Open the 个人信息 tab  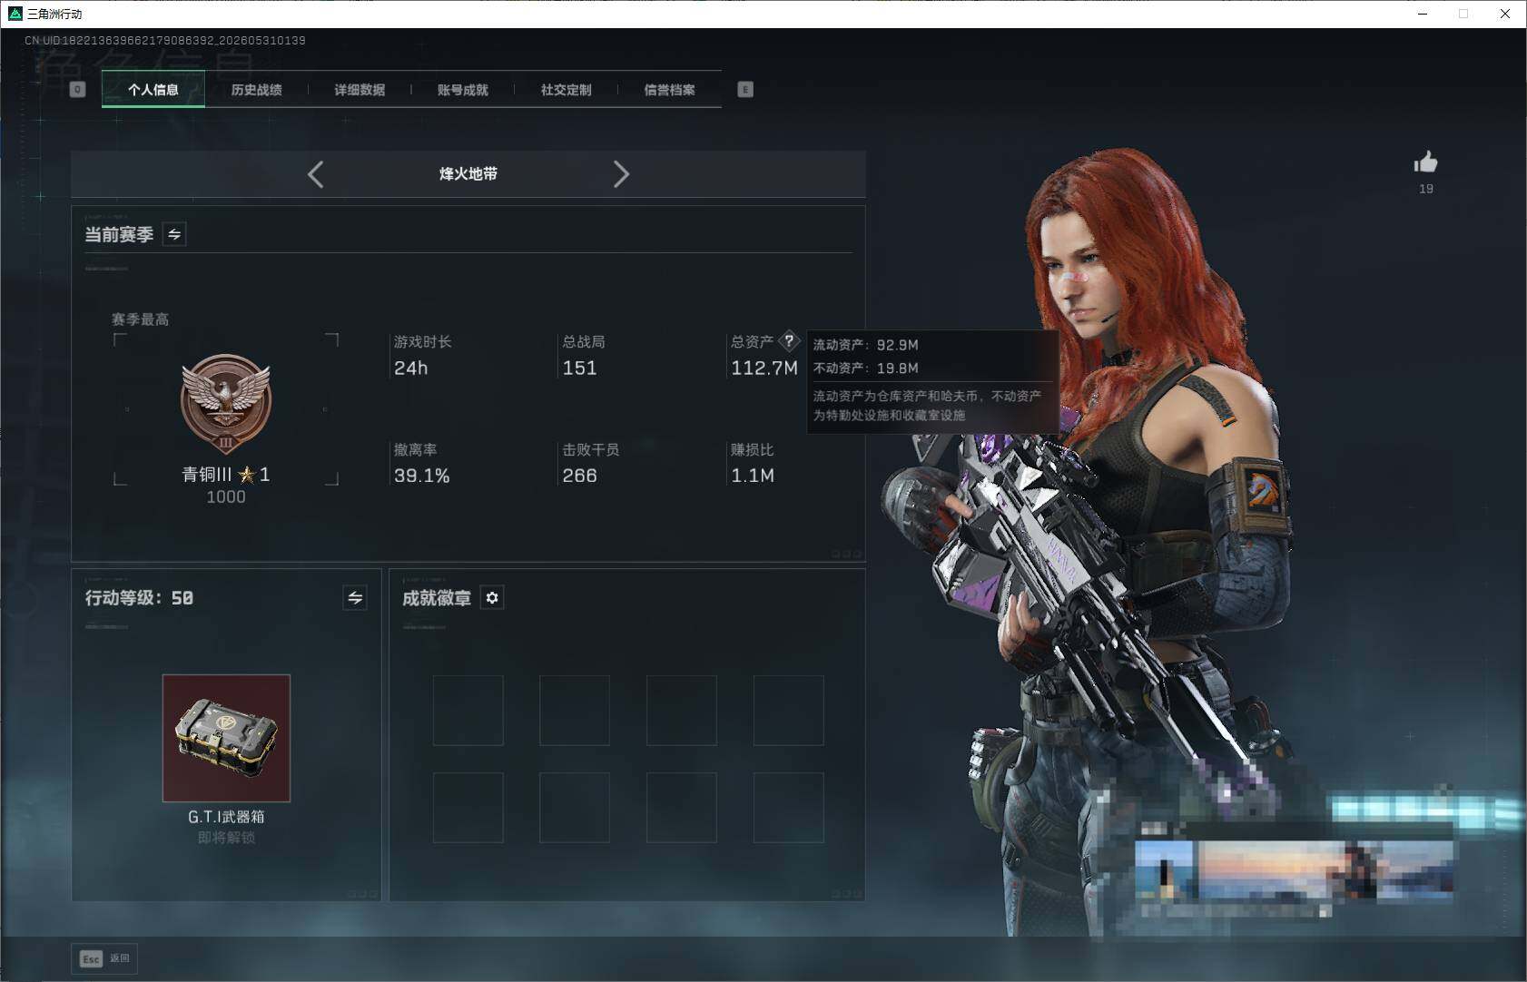tap(153, 90)
